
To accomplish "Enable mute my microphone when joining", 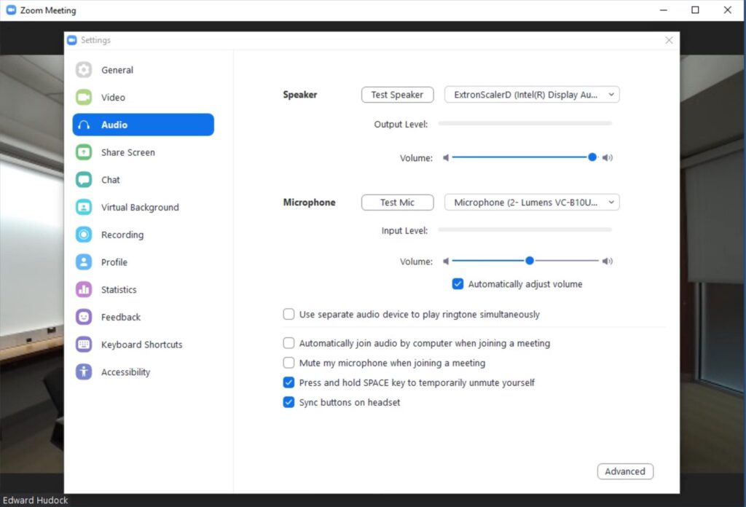I will click(288, 363).
